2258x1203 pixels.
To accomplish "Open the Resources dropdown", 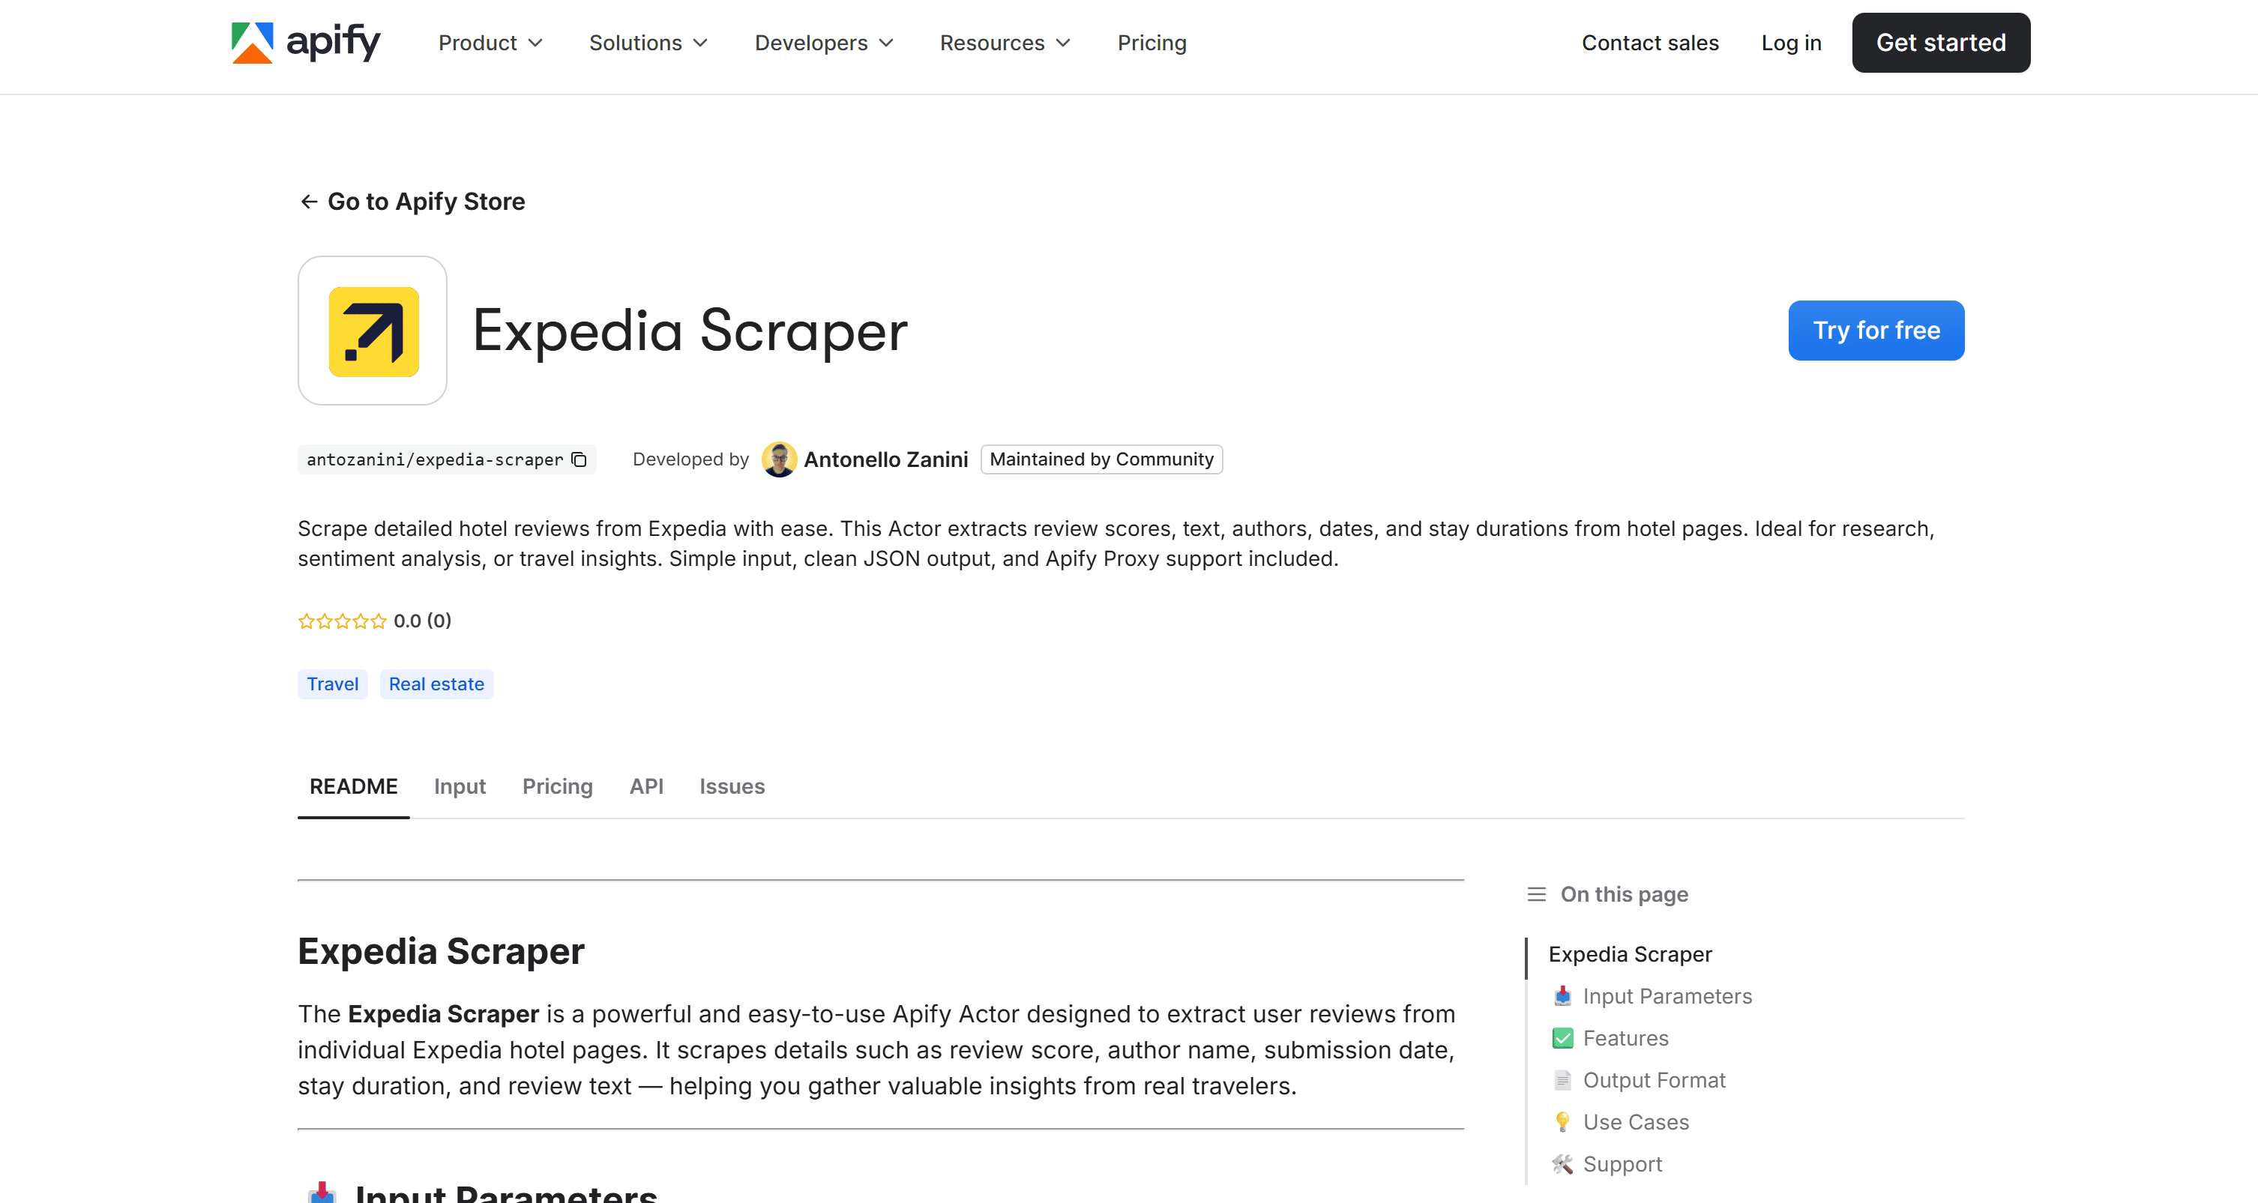I will (x=1004, y=42).
